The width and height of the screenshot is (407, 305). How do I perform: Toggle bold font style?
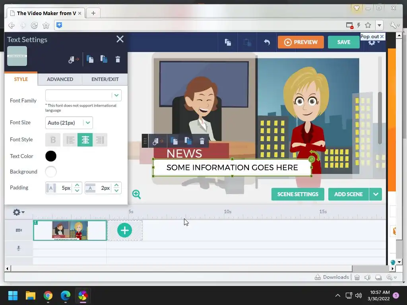[x=53, y=140]
